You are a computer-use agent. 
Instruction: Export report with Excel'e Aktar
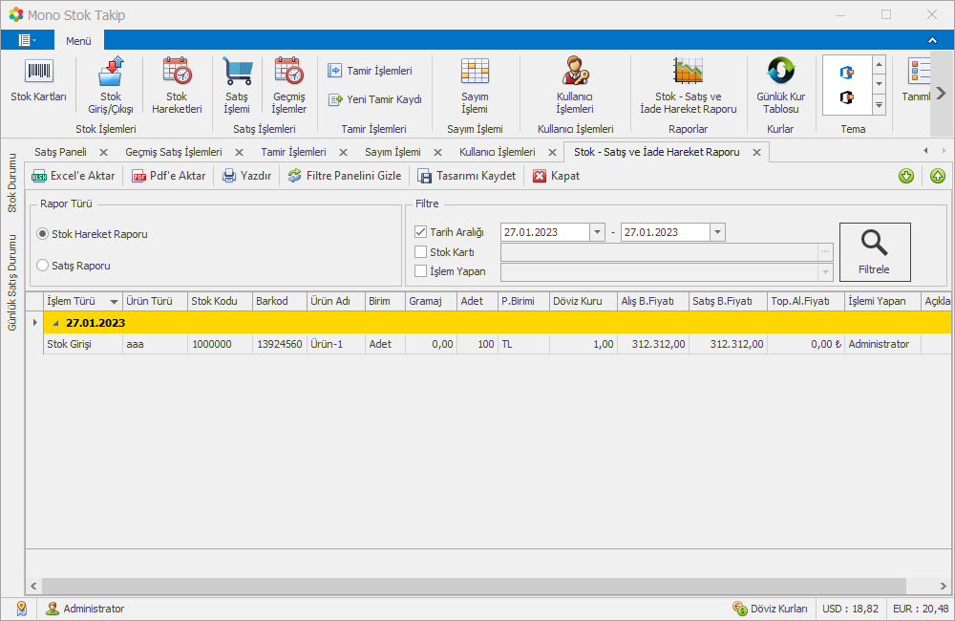tap(74, 176)
